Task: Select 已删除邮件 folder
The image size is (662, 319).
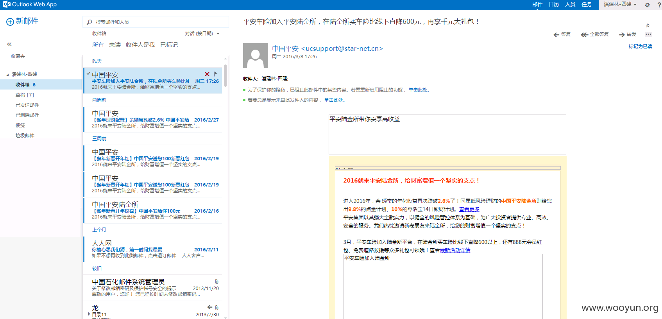Action: 41,115
